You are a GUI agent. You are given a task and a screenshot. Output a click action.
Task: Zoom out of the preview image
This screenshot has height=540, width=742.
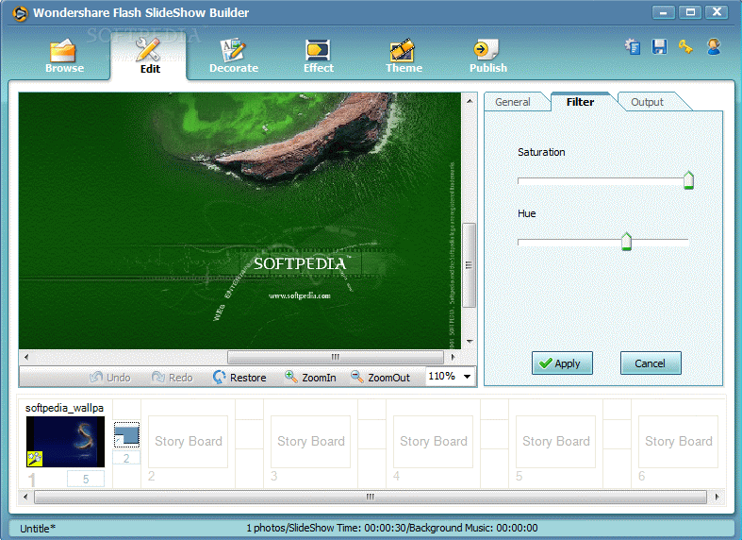coord(381,378)
